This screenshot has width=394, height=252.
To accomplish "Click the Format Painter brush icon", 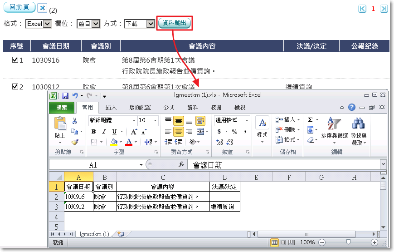I will point(74,142).
